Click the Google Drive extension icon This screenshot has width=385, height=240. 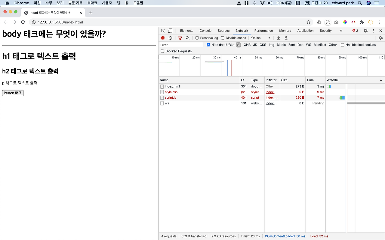(x=319, y=22)
